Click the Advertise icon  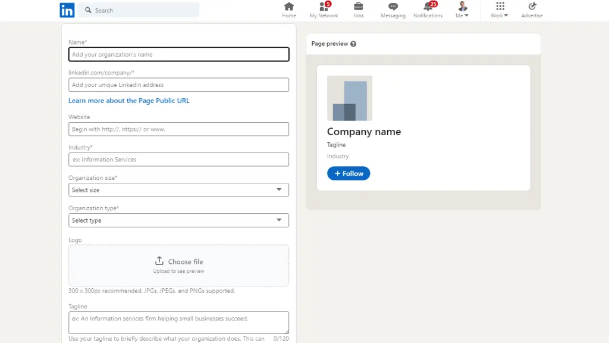pos(532,6)
